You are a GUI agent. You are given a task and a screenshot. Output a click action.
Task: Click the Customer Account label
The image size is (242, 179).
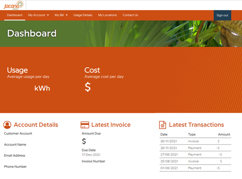tap(18, 134)
